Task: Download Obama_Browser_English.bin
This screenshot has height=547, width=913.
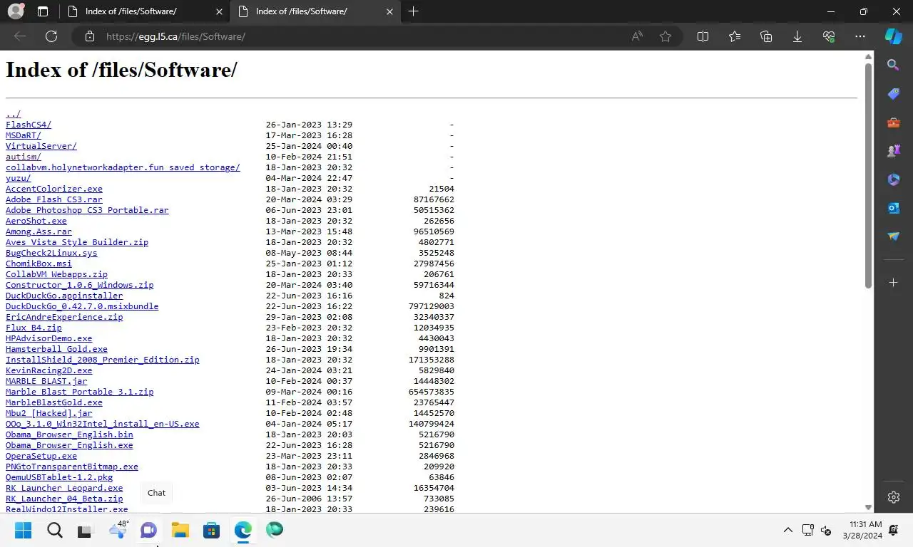Action: [69, 434]
